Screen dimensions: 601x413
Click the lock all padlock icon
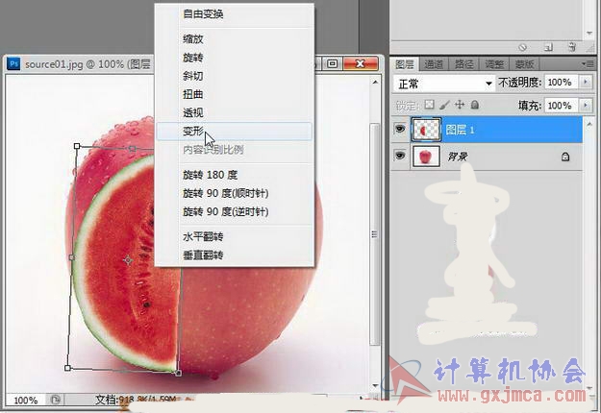click(x=474, y=105)
